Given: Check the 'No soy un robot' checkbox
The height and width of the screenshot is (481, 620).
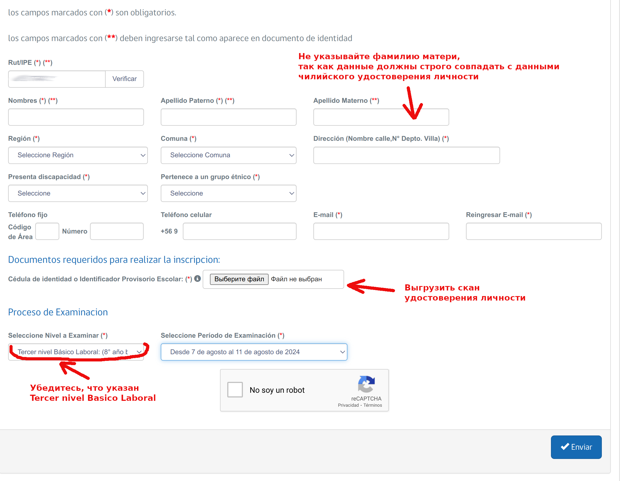Looking at the screenshot, I should coord(235,390).
